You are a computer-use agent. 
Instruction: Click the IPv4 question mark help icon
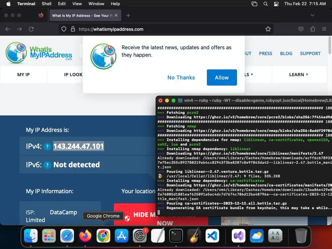tap(47, 146)
